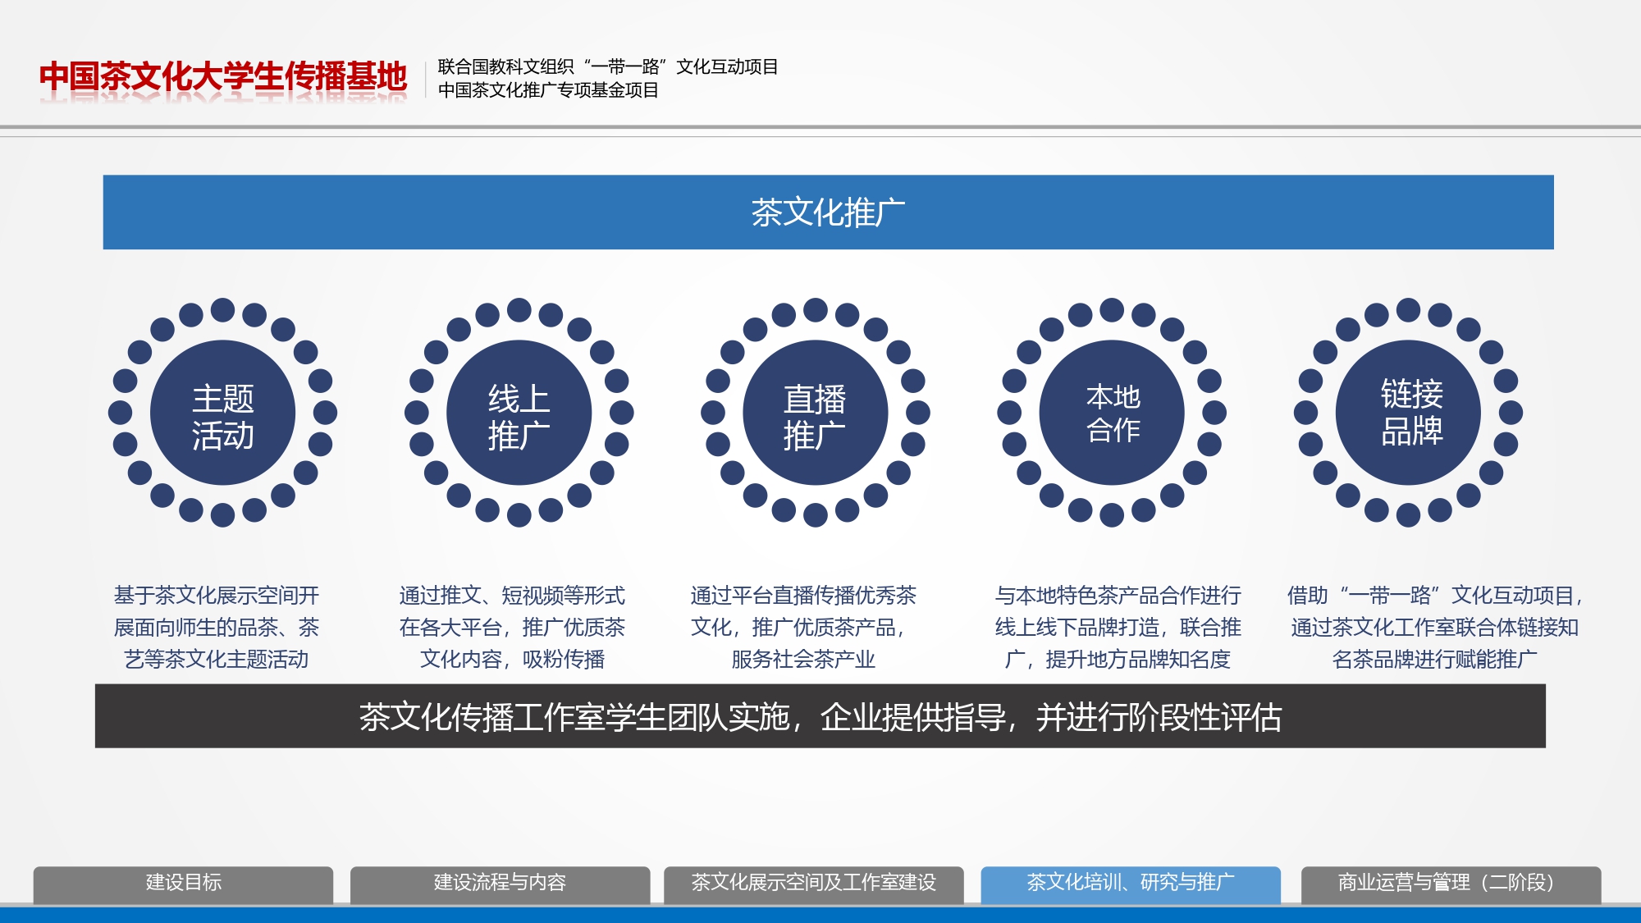Select the dark banner about 学生团队实施

[x=820, y=716]
